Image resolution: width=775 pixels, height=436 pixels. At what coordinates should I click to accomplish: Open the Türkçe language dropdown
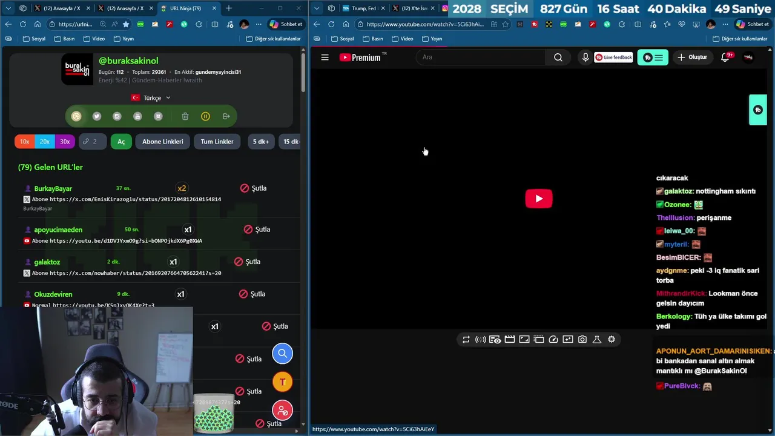151,98
